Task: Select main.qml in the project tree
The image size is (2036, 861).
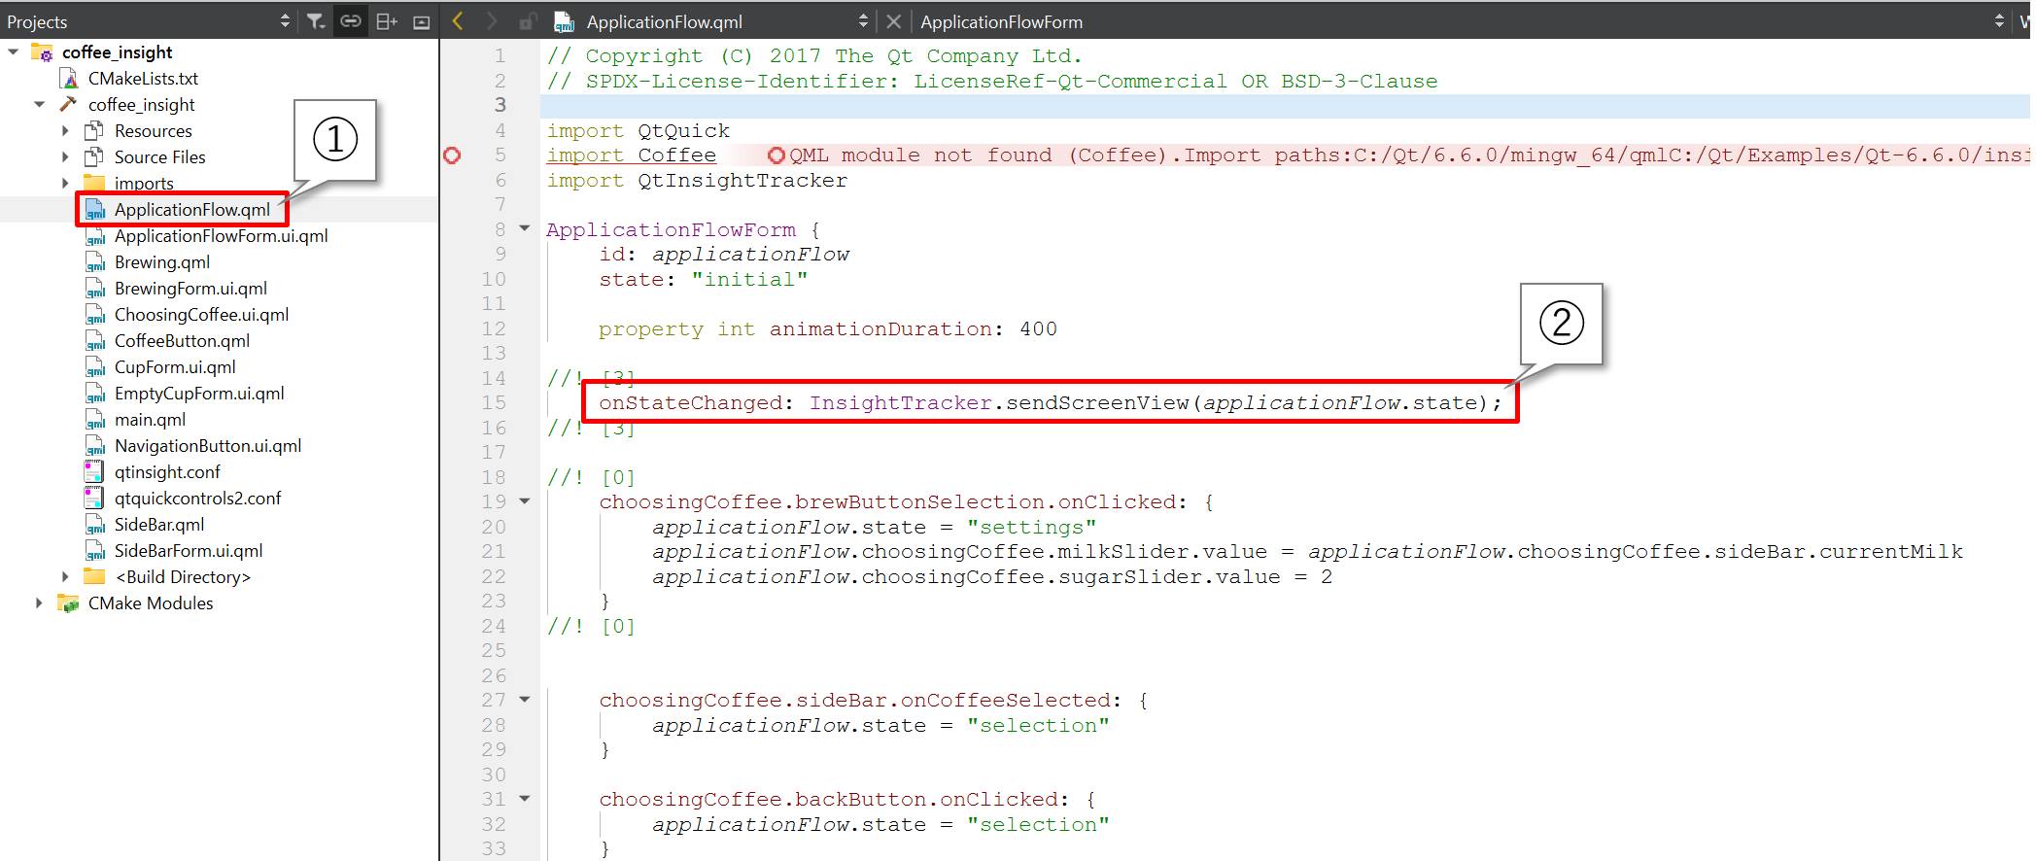Action: click(150, 420)
